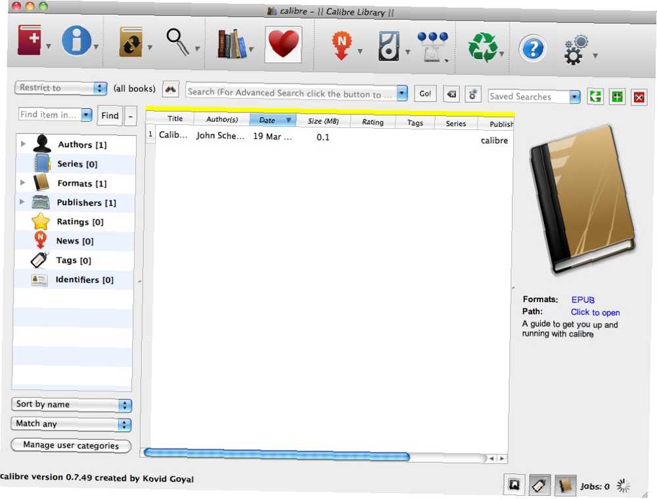This screenshot has width=657, height=499.
Task: Click the scroll right arrow of book list
Action: (501, 459)
